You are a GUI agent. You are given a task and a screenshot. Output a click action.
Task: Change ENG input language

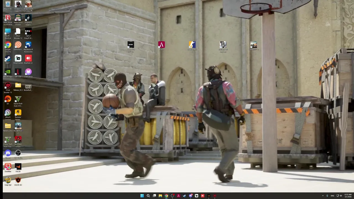332,196
